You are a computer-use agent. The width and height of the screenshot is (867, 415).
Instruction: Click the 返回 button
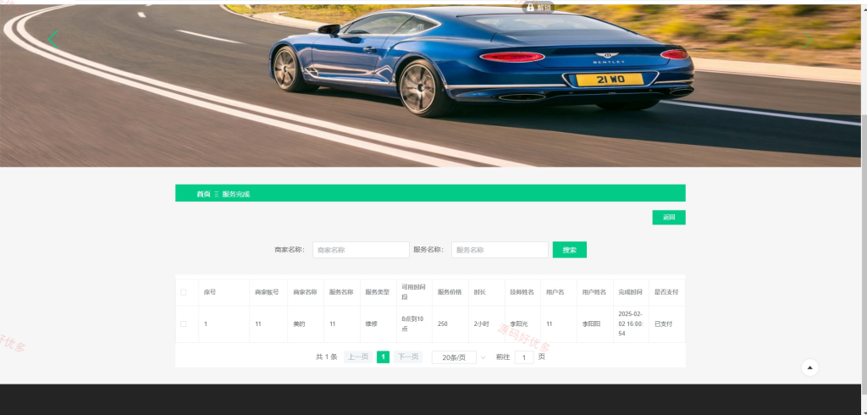point(669,218)
